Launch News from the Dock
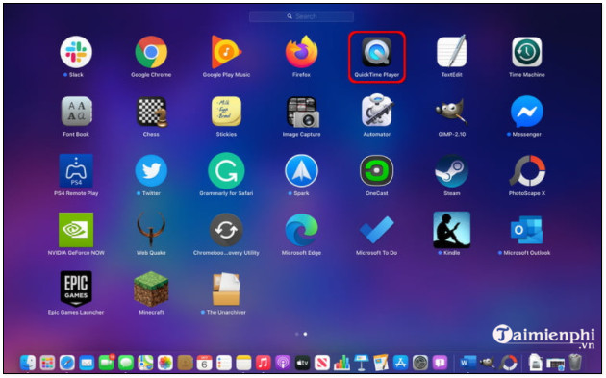Screen dimensions: 606x378 point(322,363)
